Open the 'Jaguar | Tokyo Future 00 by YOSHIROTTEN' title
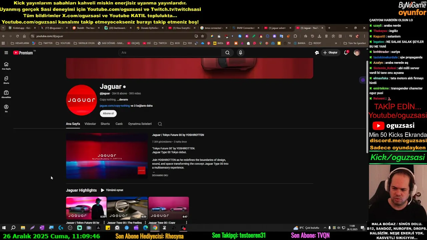 pyautogui.click(x=178, y=135)
